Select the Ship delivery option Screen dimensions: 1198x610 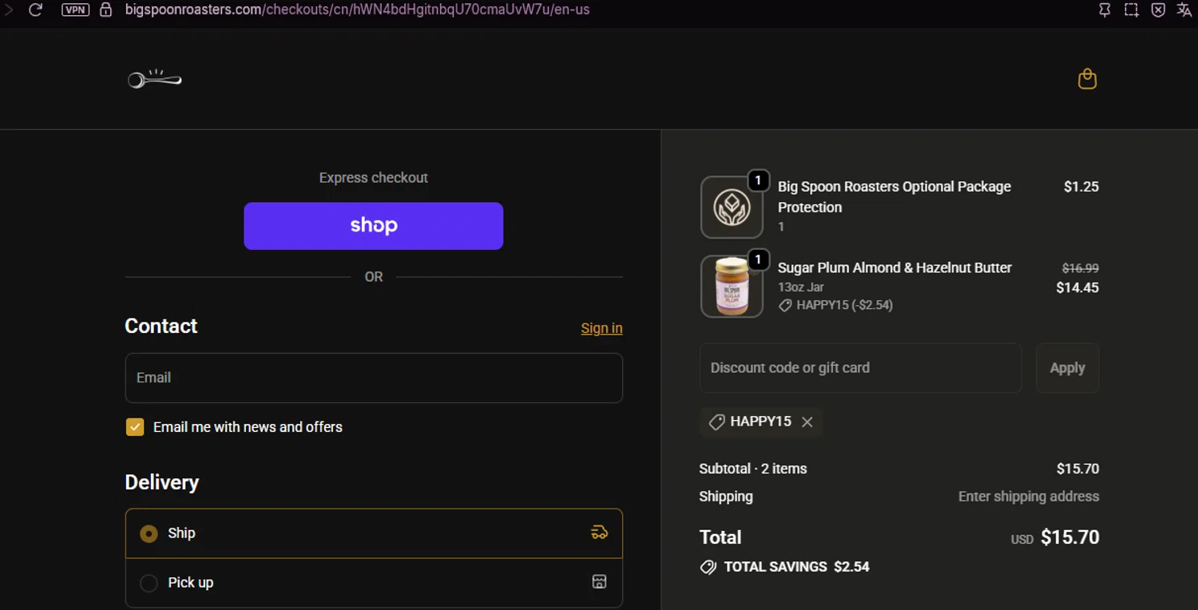click(374, 533)
